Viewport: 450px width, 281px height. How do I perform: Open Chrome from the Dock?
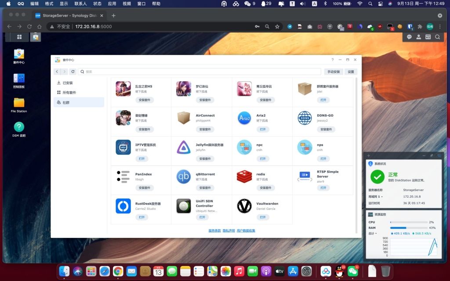(x=118, y=271)
